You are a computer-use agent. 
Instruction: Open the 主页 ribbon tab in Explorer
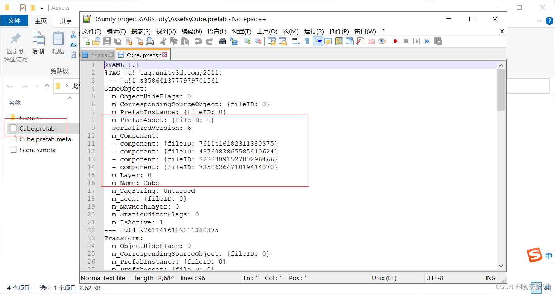pos(41,21)
